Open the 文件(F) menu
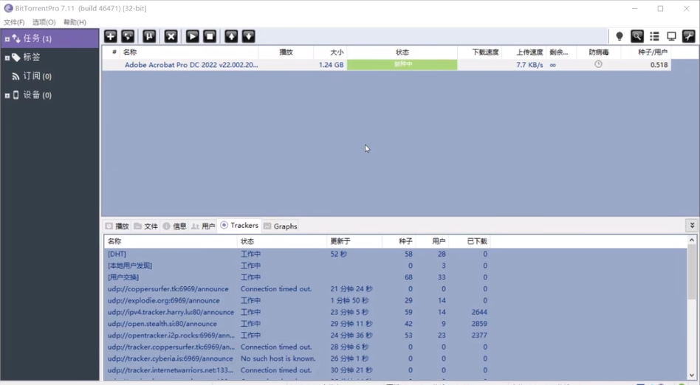Viewport: 700px width, 385px height. tap(14, 22)
